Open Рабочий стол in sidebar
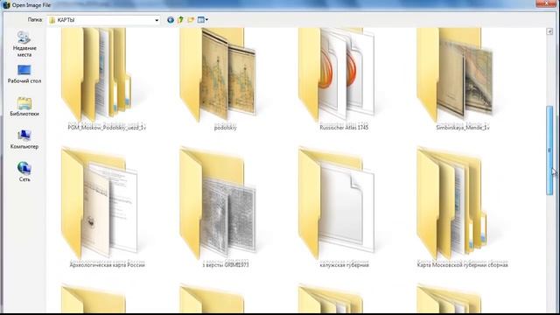Screen dimensions: 560x315 pos(24,73)
